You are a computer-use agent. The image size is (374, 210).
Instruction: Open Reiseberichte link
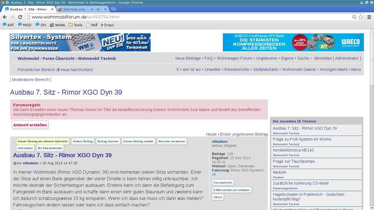click(x=237, y=70)
